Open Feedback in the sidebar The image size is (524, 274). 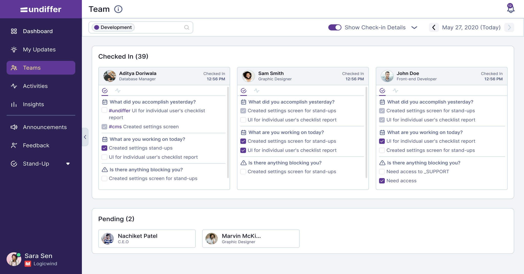coord(41,145)
